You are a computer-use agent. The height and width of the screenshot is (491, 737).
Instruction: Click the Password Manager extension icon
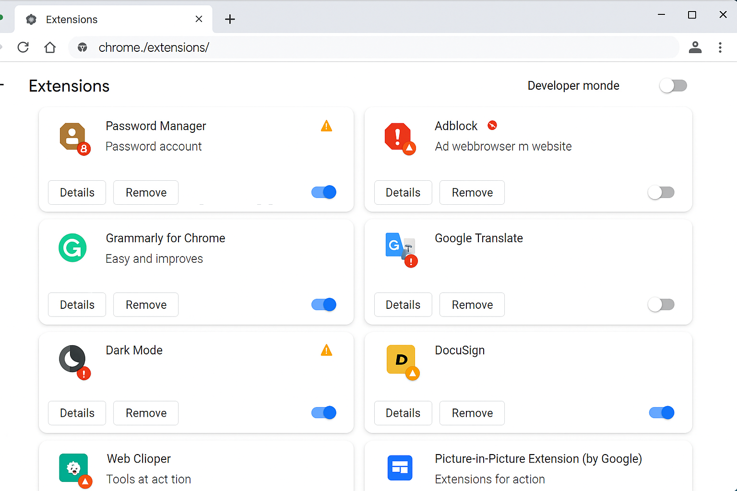pos(72,138)
